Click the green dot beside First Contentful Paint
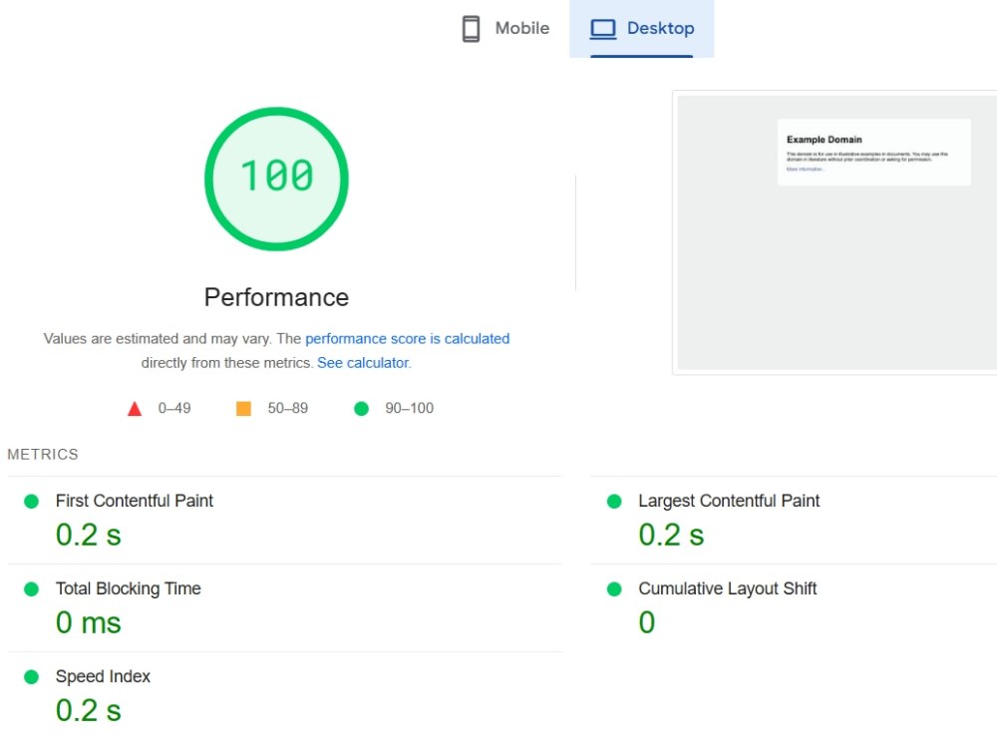The image size is (997, 747). coord(31,502)
